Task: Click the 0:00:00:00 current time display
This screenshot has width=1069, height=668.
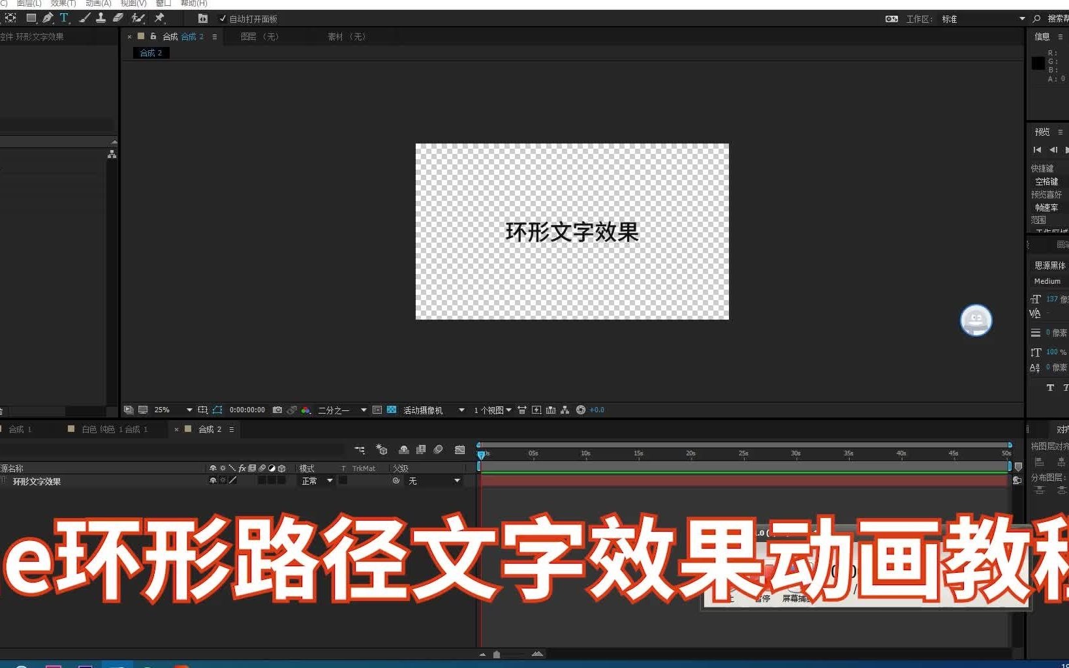Action: tap(247, 410)
